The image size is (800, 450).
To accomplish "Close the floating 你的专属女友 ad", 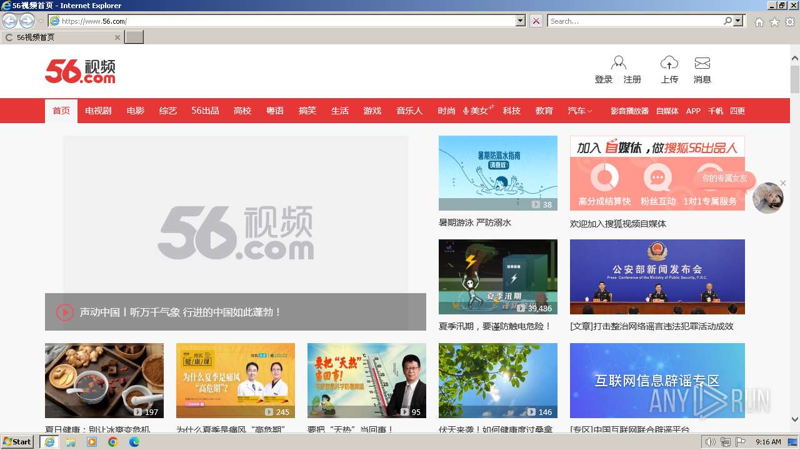I will (x=782, y=183).
